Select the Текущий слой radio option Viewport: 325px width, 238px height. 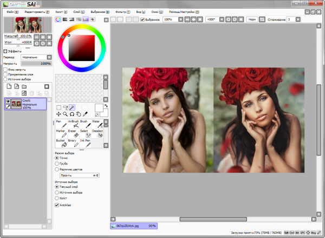pyautogui.click(x=57, y=187)
